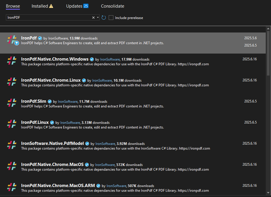Click verified badge beside IronPdf.Linux
The width and height of the screenshot is (271, 197).
point(52,122)
